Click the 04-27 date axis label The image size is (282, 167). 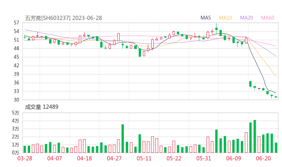[114, 158]
